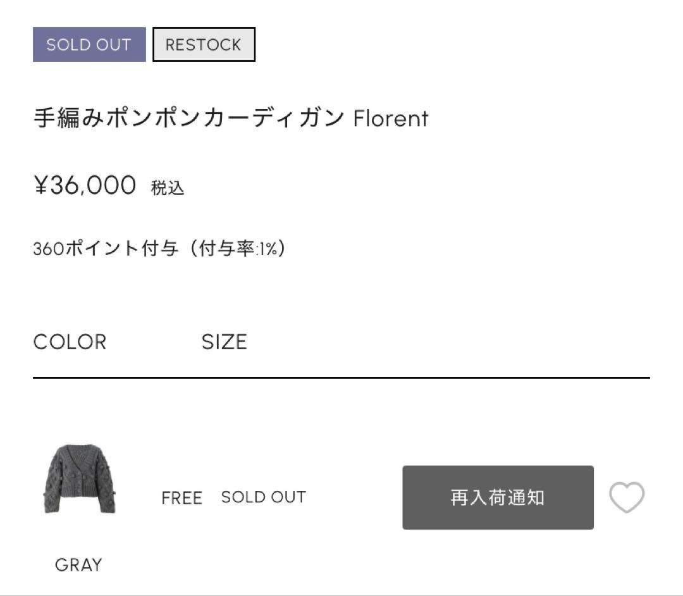Click the Florent brand name in title
683x596 pixels.
[x=391, y=118]
